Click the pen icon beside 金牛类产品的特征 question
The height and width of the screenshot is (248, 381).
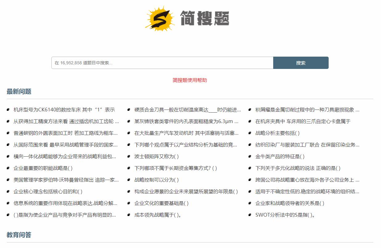pyautogui.click(x=250, y=156)
